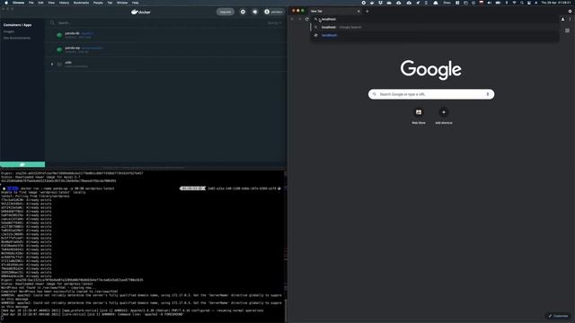This screenshot has height=323, width=575.
Task: Click the Google logo
Action: pos(431,70)
